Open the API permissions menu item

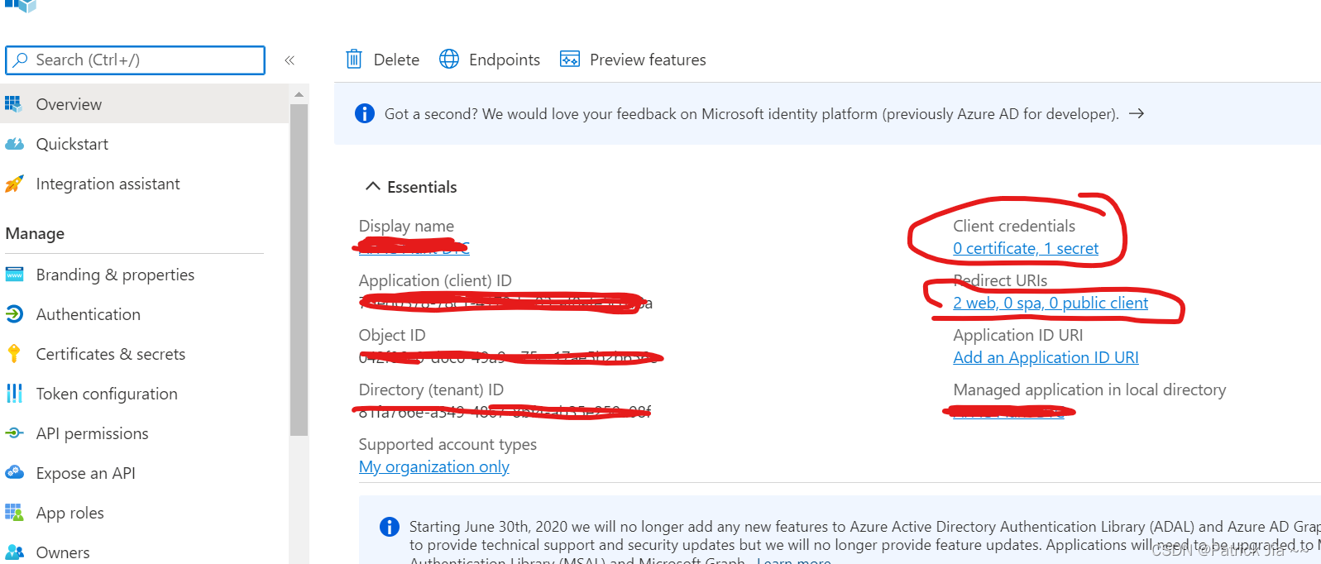click(x=92, y=433)
